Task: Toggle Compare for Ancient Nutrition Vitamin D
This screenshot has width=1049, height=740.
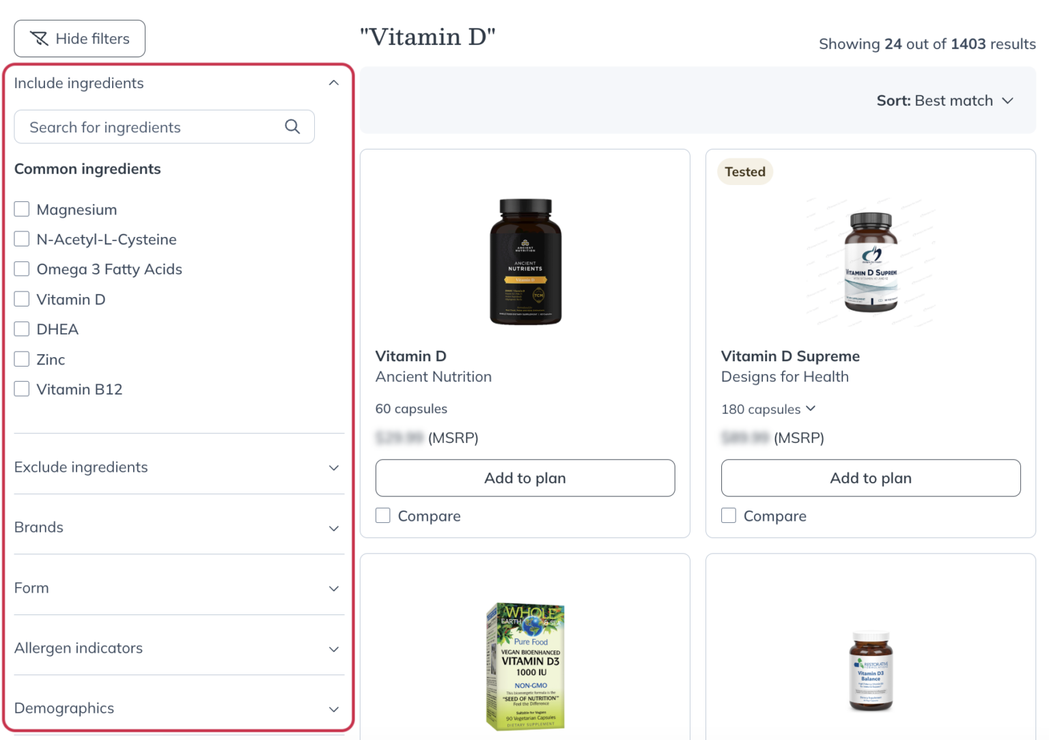Action: 383,516
